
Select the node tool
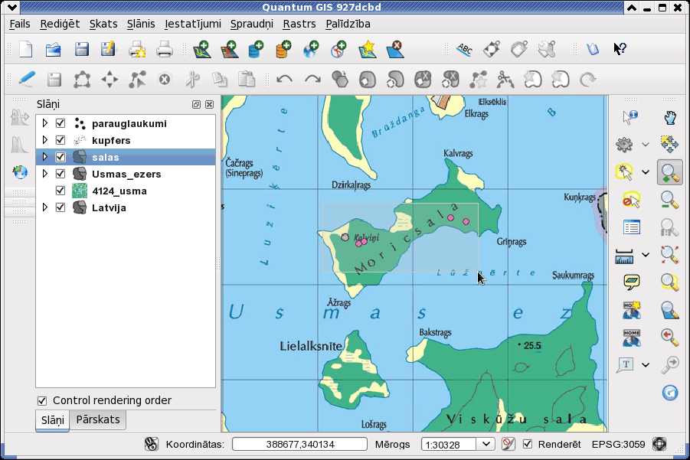(x=137, y=80)
